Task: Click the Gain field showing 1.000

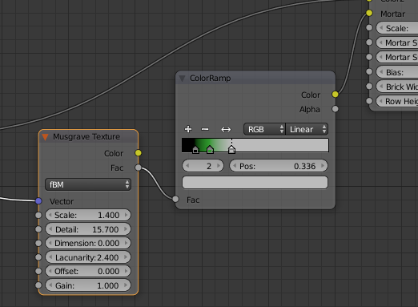Action: (x=88, y=285)
